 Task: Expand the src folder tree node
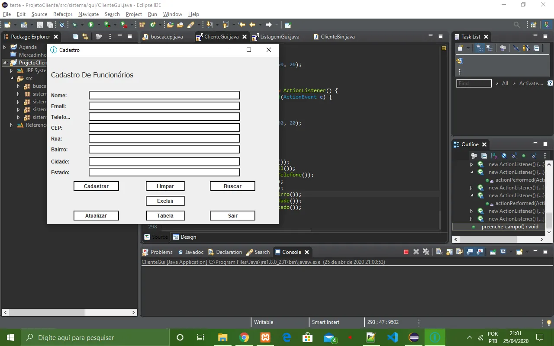click(12, 79)
